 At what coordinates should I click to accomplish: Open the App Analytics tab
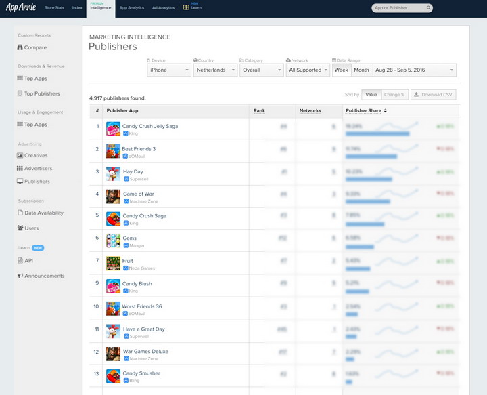[132, 7]
